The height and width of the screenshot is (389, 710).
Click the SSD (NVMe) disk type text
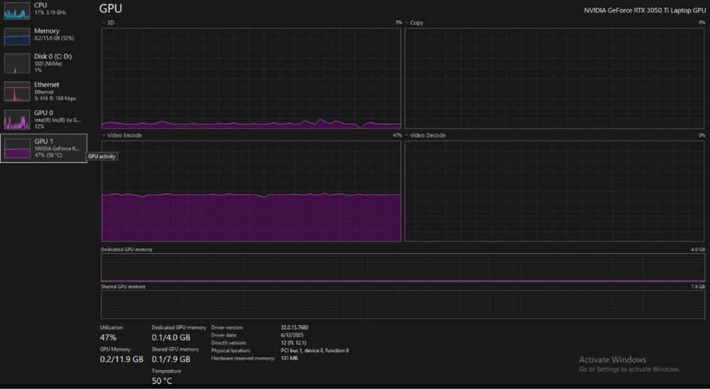pos(48,64)
